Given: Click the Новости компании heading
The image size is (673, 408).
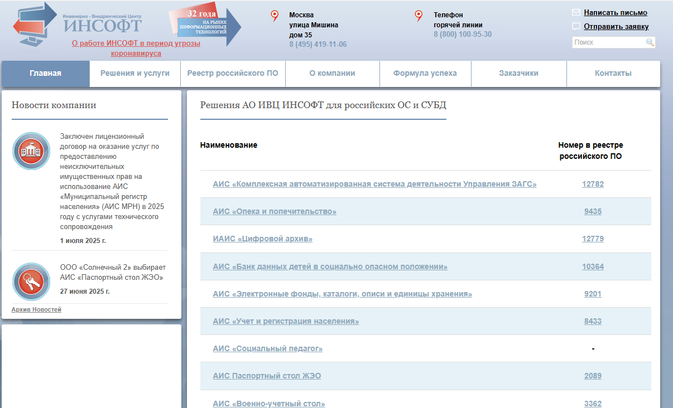Looking at the screenshot, I should [54, 105].
